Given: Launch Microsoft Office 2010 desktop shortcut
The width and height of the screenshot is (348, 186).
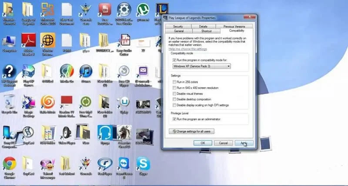Looking at the screenshot, I should (47, 10).
